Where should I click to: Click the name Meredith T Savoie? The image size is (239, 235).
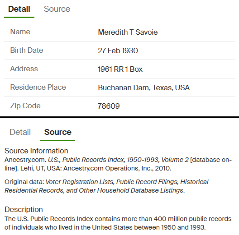pyautogui.click(x=128, y=32)
